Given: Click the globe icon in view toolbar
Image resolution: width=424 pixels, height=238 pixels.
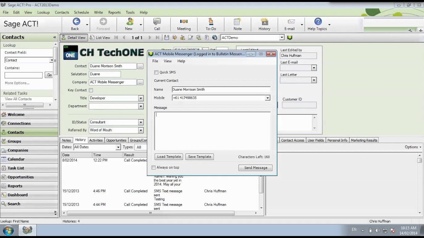Looking at the screenshot, I should (x=215, y=38).
